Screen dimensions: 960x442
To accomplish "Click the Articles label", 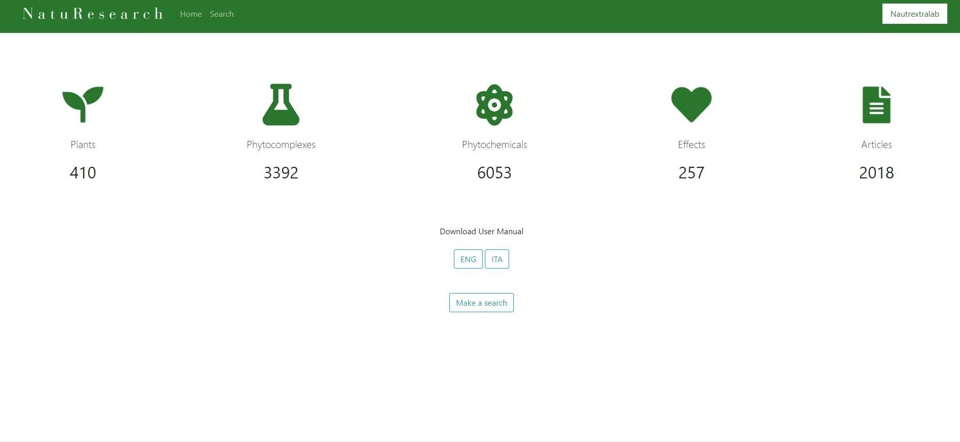I will tap(876, 144).
